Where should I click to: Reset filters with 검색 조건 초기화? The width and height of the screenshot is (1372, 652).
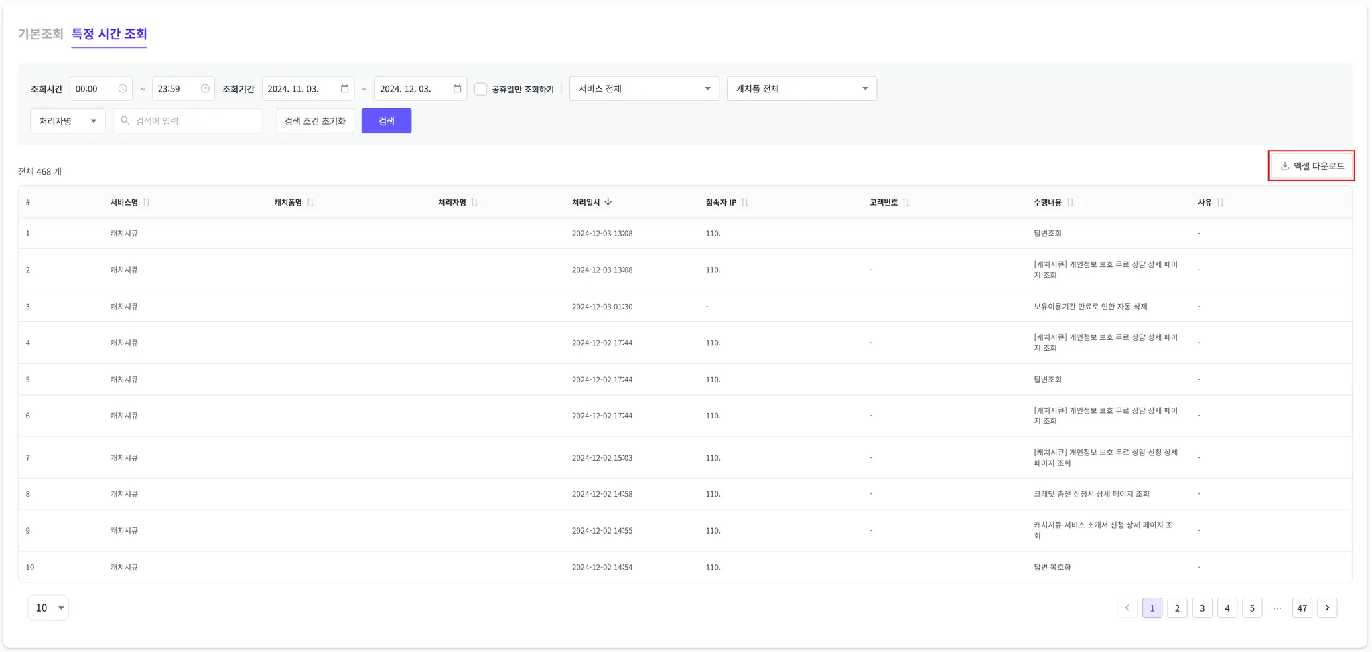point(316,121)
